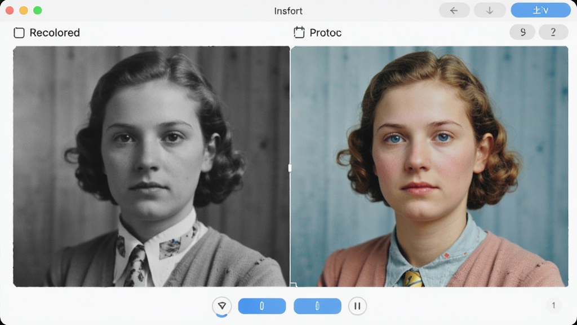The image size is (577, 325).
Task: Pause with the round pause button
Action: click(x=357, y=306)
